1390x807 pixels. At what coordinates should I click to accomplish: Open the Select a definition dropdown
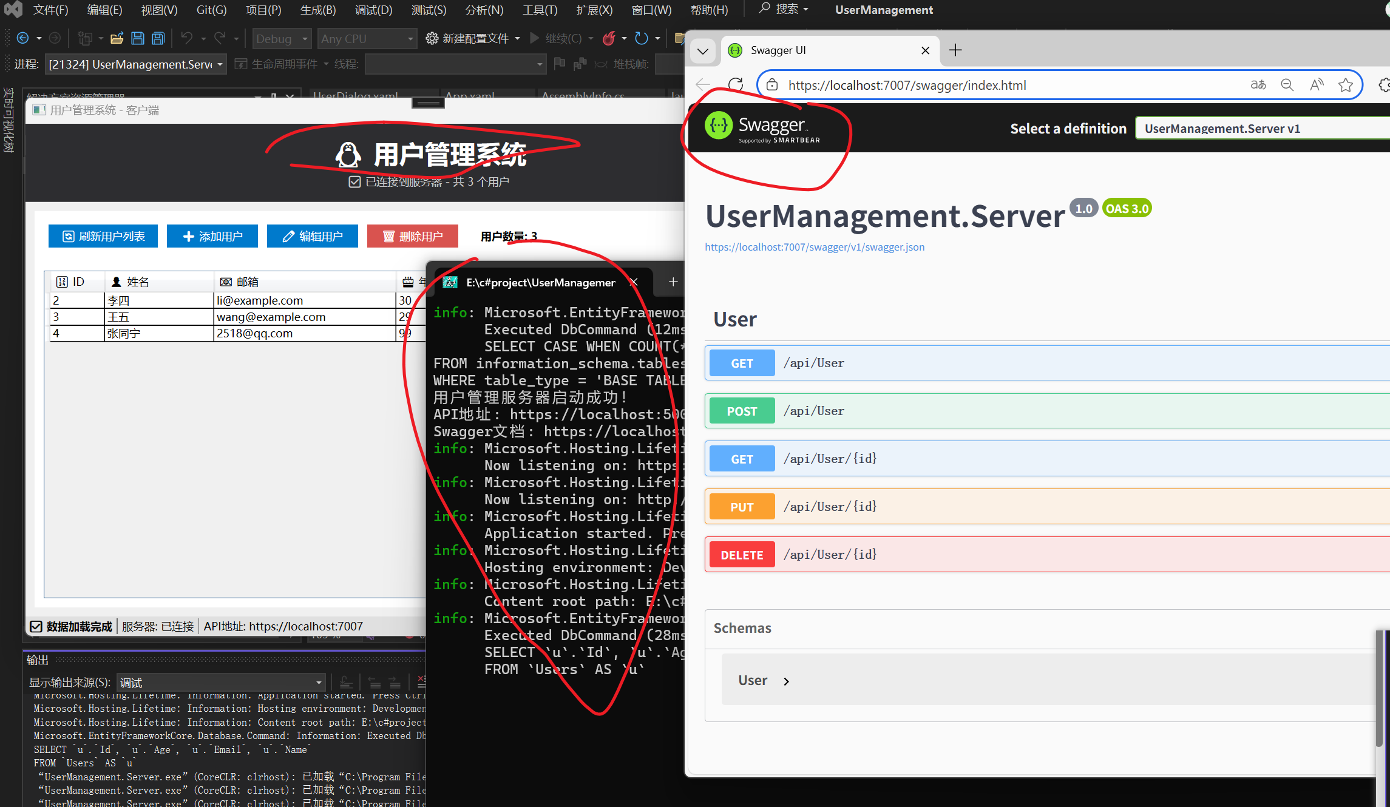click(x=1263, y=129)
